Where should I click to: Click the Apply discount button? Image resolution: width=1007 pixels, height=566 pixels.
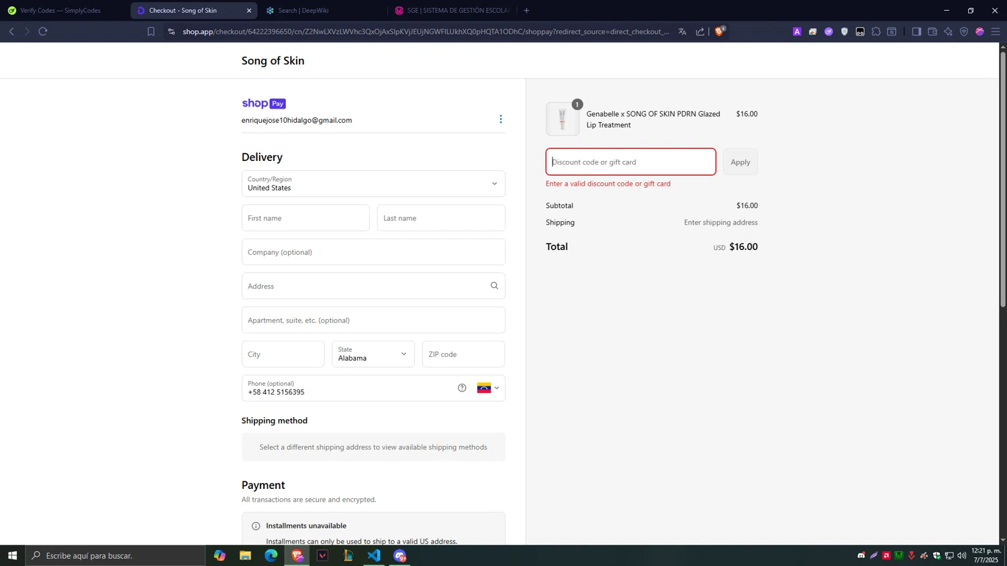point(740,162)
